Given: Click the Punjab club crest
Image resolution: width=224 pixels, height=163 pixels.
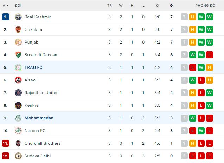Looking at the screenshot, I should 18,42.
